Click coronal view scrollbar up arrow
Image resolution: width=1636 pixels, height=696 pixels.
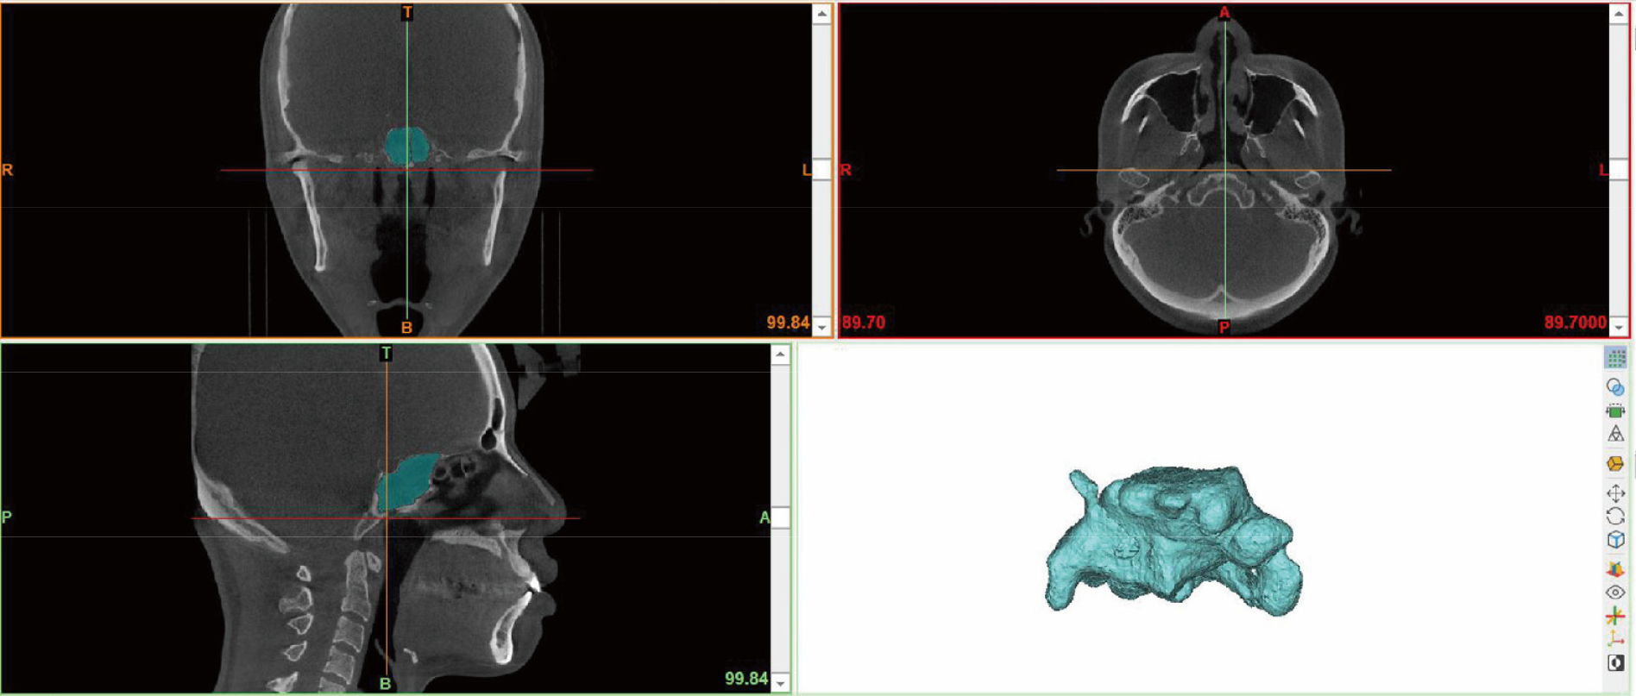[821, 14]
